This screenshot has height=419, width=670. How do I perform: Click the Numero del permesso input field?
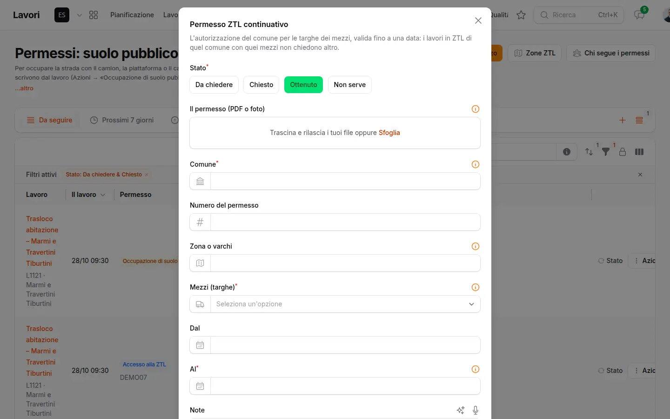[345, 222]
